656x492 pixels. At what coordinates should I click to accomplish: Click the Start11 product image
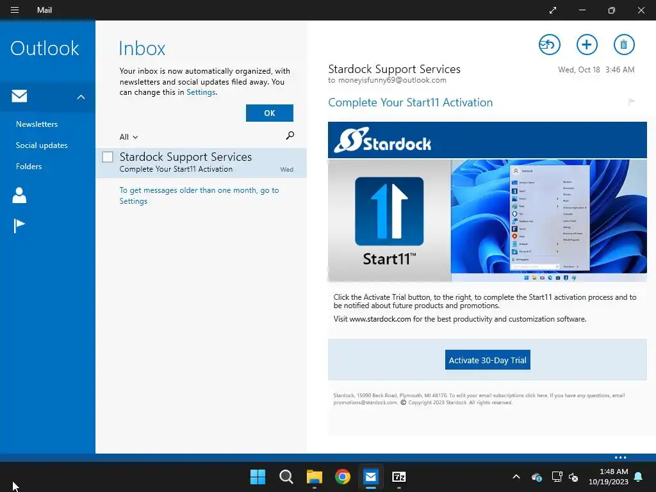[389, 220]
